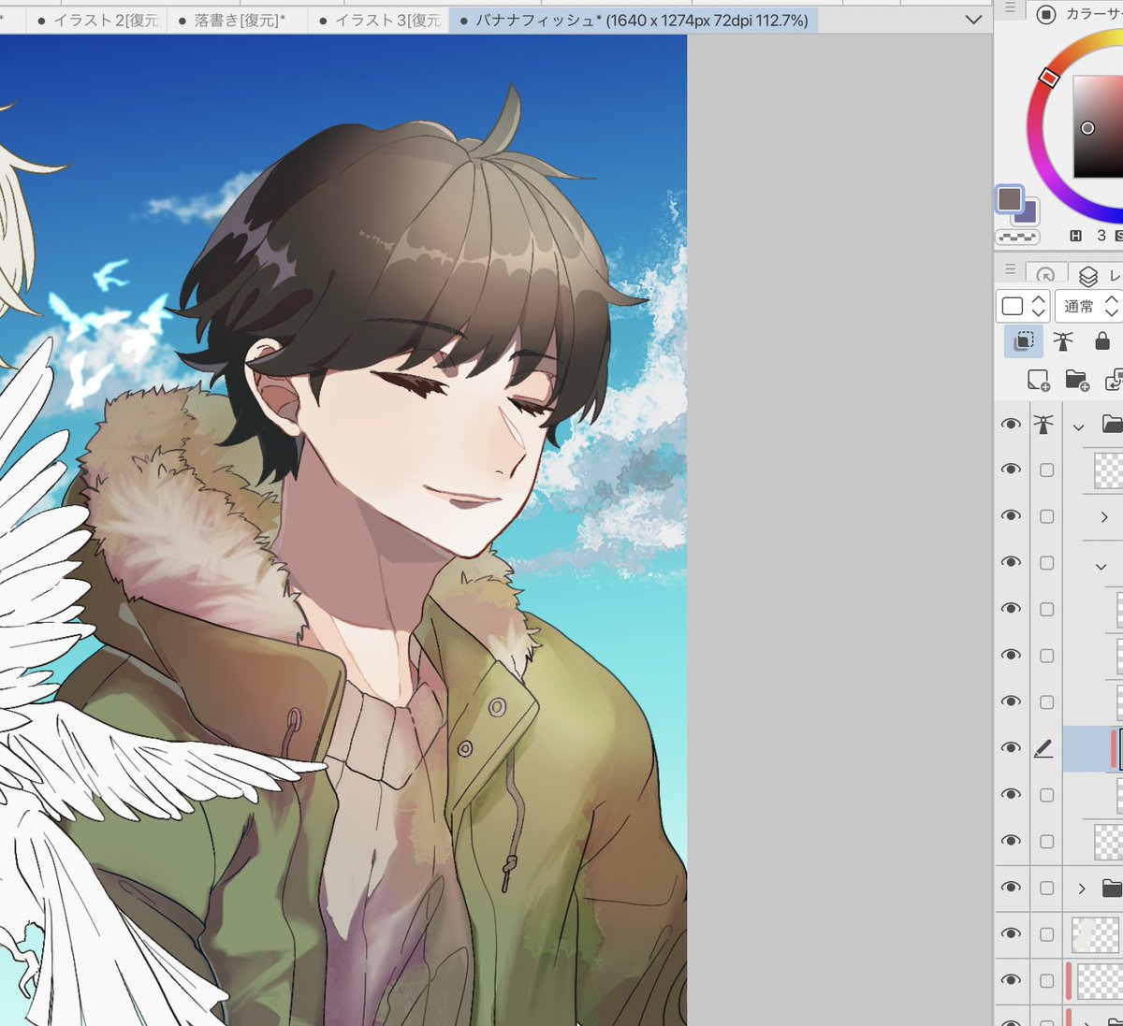Viewport: 1123px width, 1026px height.
Task: Create a new layer folder
Action: [1076, 380]
